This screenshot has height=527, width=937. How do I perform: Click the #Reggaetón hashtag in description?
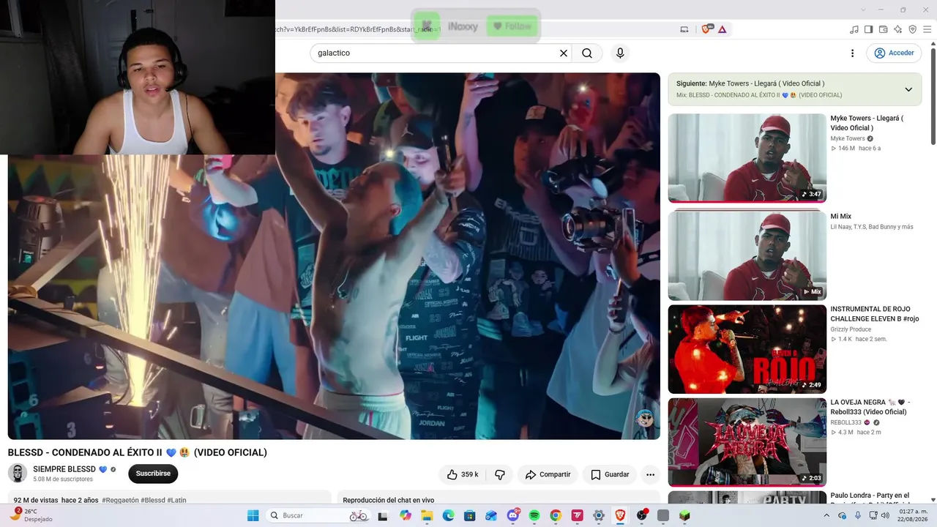[119, 501]
